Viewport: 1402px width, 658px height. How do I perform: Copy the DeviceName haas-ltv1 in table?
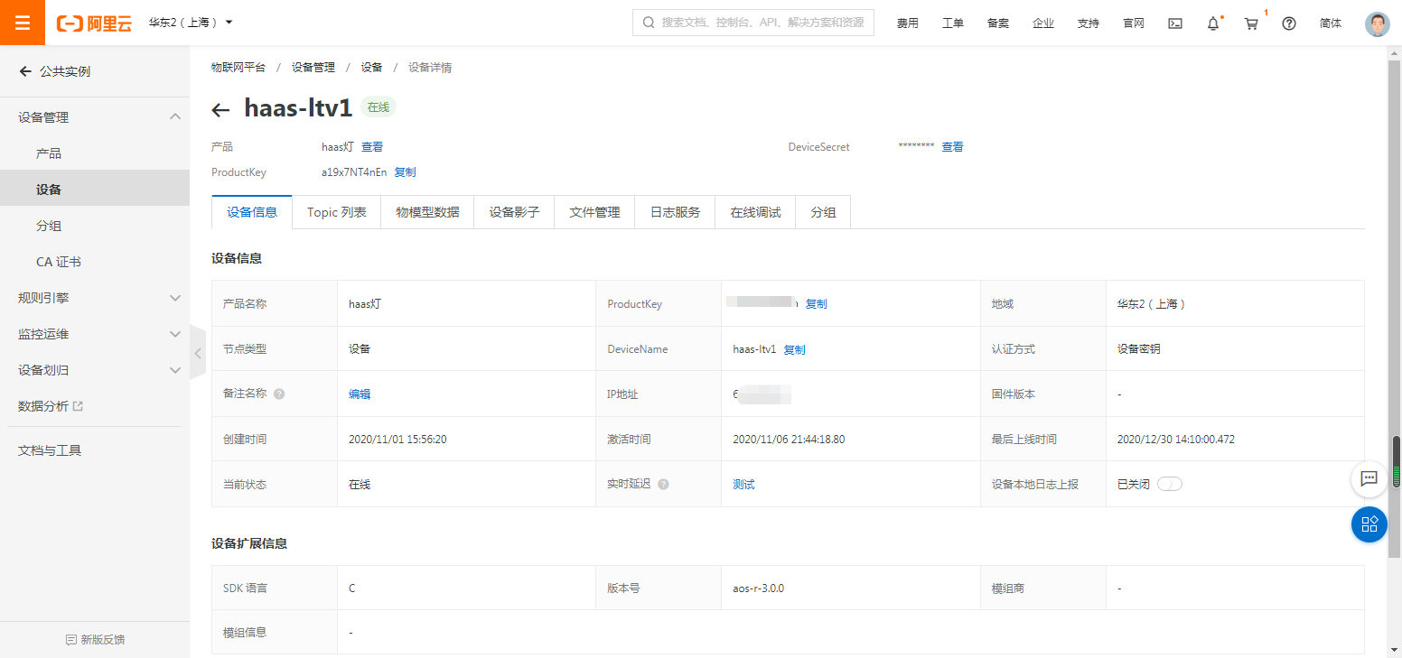tap(794, 349)
